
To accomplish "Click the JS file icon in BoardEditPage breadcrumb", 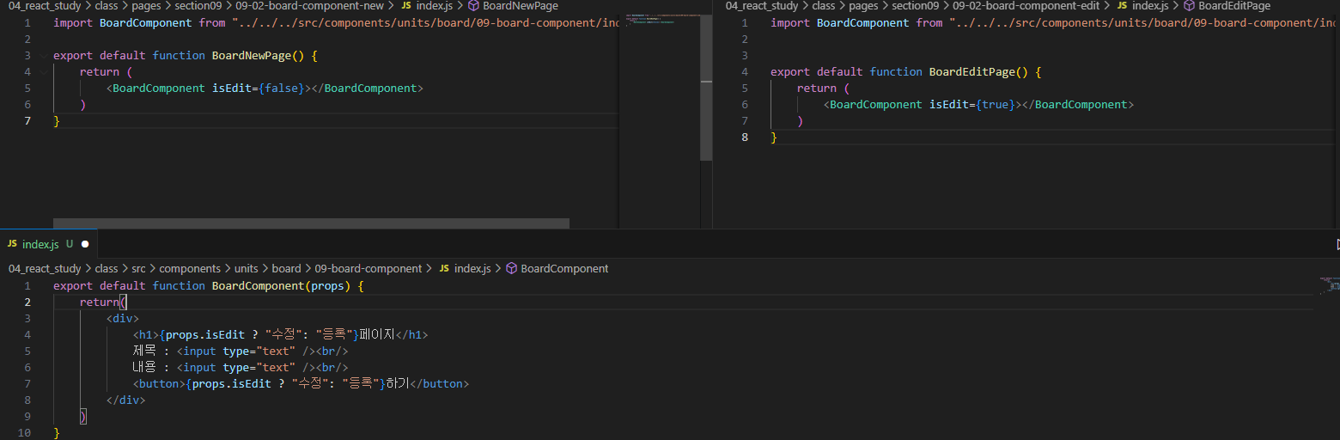I will point(1122,6).
